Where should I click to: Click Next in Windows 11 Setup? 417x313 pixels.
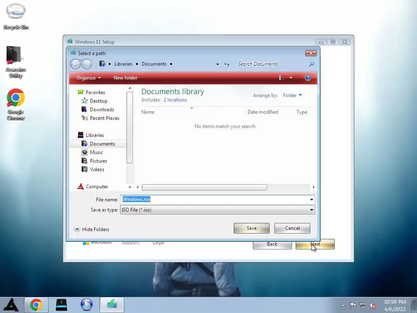click(x=315, y=244)
